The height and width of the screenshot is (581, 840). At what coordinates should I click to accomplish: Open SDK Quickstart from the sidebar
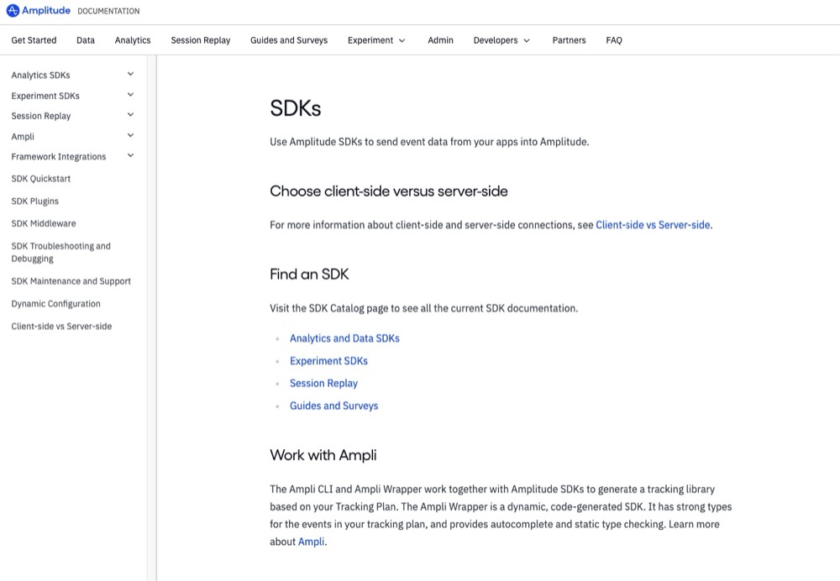[x=40, y=178]
